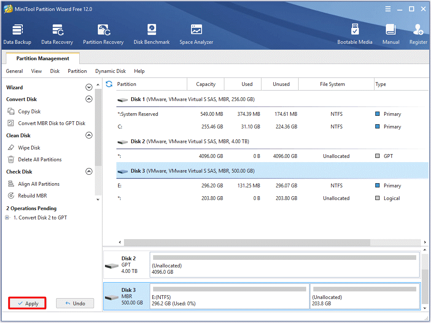431x323 pixels.
Task: Collapse the Clean Disk section
Action: pyautogui.click(x=89, y=135)
